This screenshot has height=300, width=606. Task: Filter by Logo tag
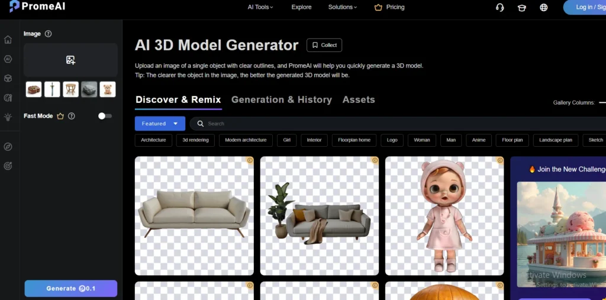click(392, 140)
